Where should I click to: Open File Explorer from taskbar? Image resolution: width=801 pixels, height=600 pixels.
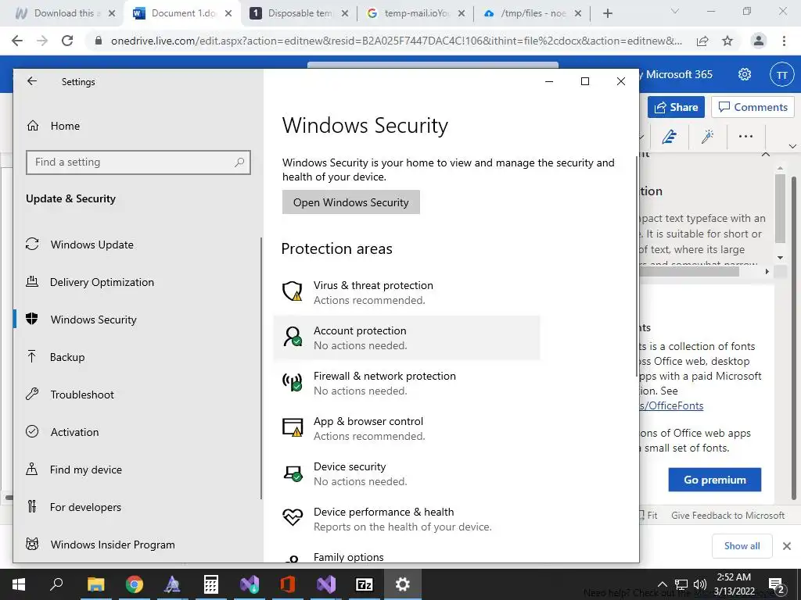click(x=95, y=584)
